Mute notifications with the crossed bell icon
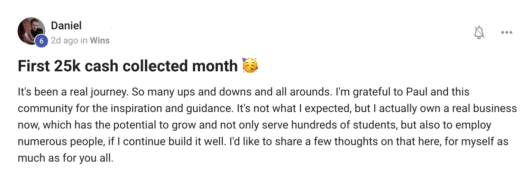The height and width of the screenshot is (173, 532). coord(479,32)
